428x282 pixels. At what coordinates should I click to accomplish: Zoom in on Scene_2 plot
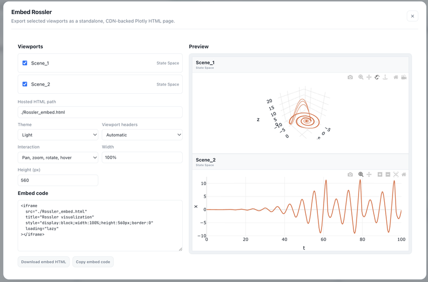379,175
